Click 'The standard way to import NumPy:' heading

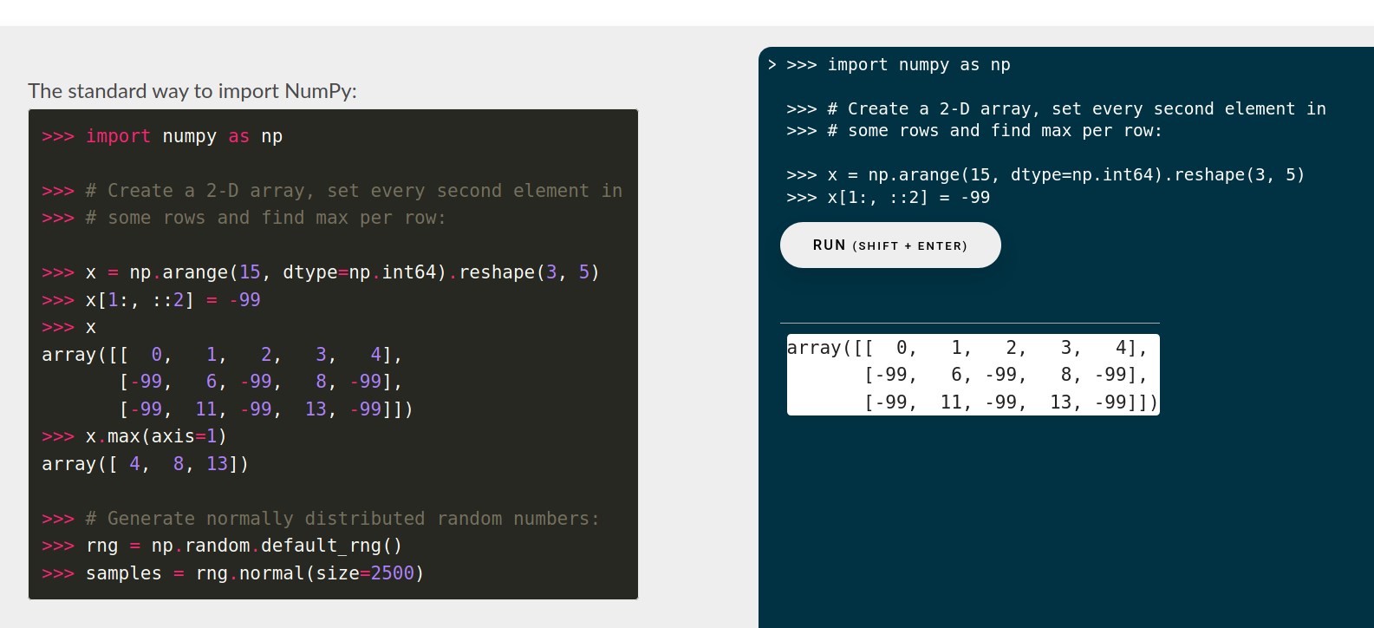[x=192, y=91]
